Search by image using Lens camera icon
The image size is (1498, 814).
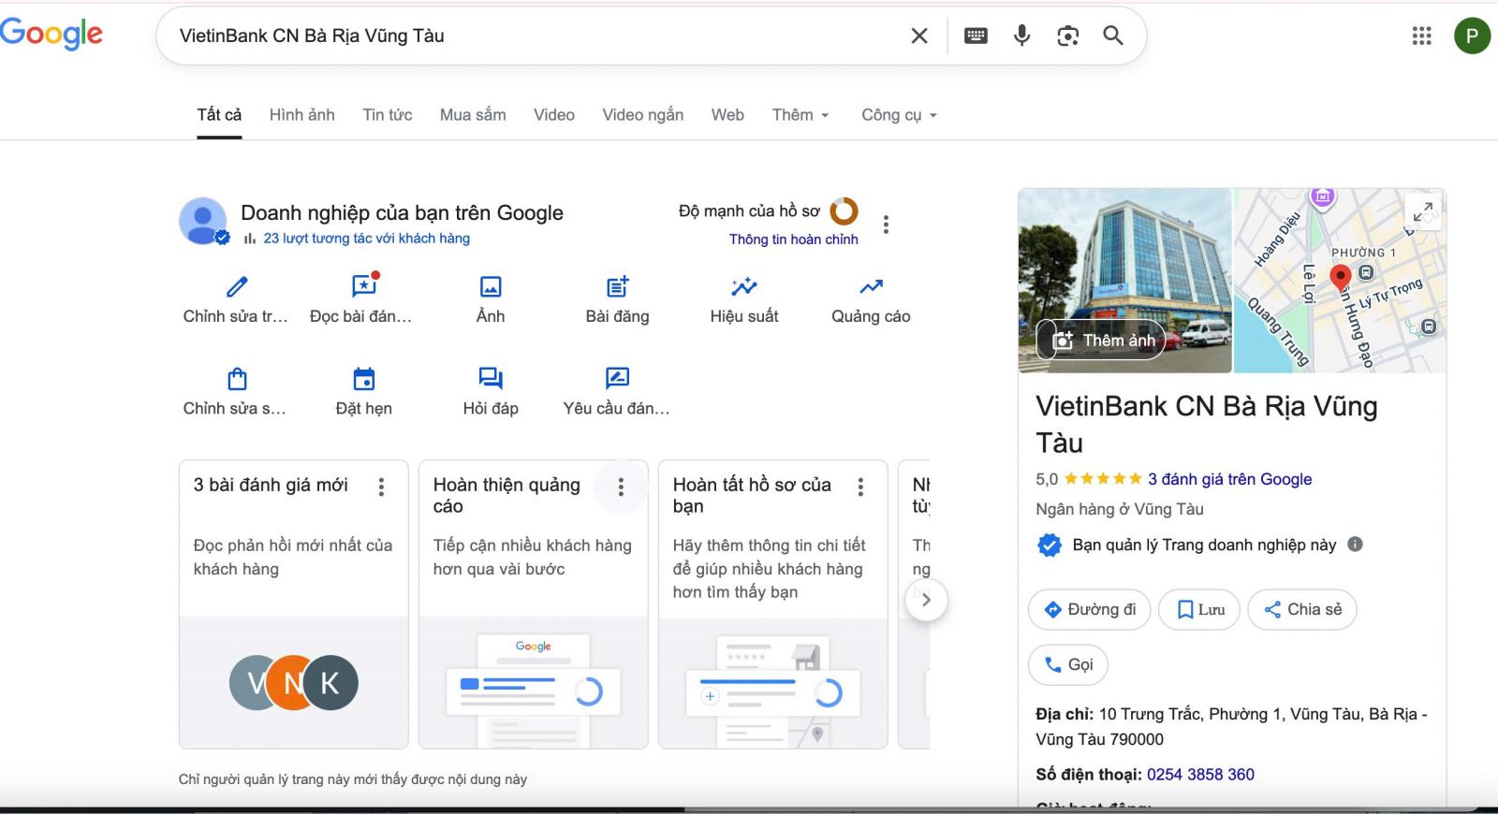coord(1067,36)
